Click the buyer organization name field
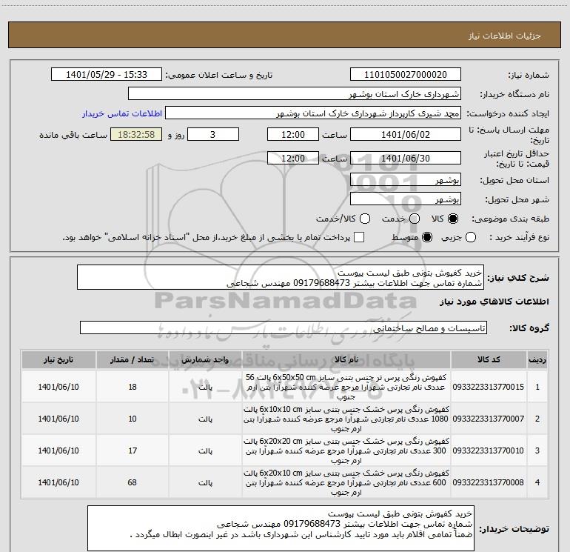 click(295, 94)
